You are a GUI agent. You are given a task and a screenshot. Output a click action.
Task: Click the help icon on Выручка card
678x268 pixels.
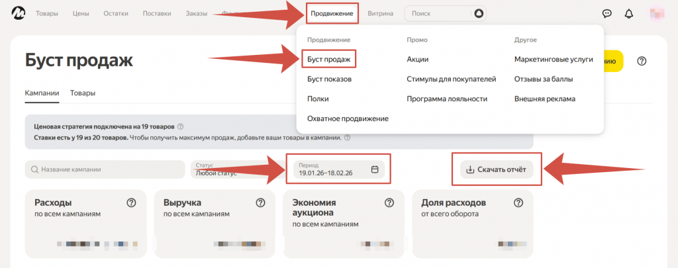point(260,202)
